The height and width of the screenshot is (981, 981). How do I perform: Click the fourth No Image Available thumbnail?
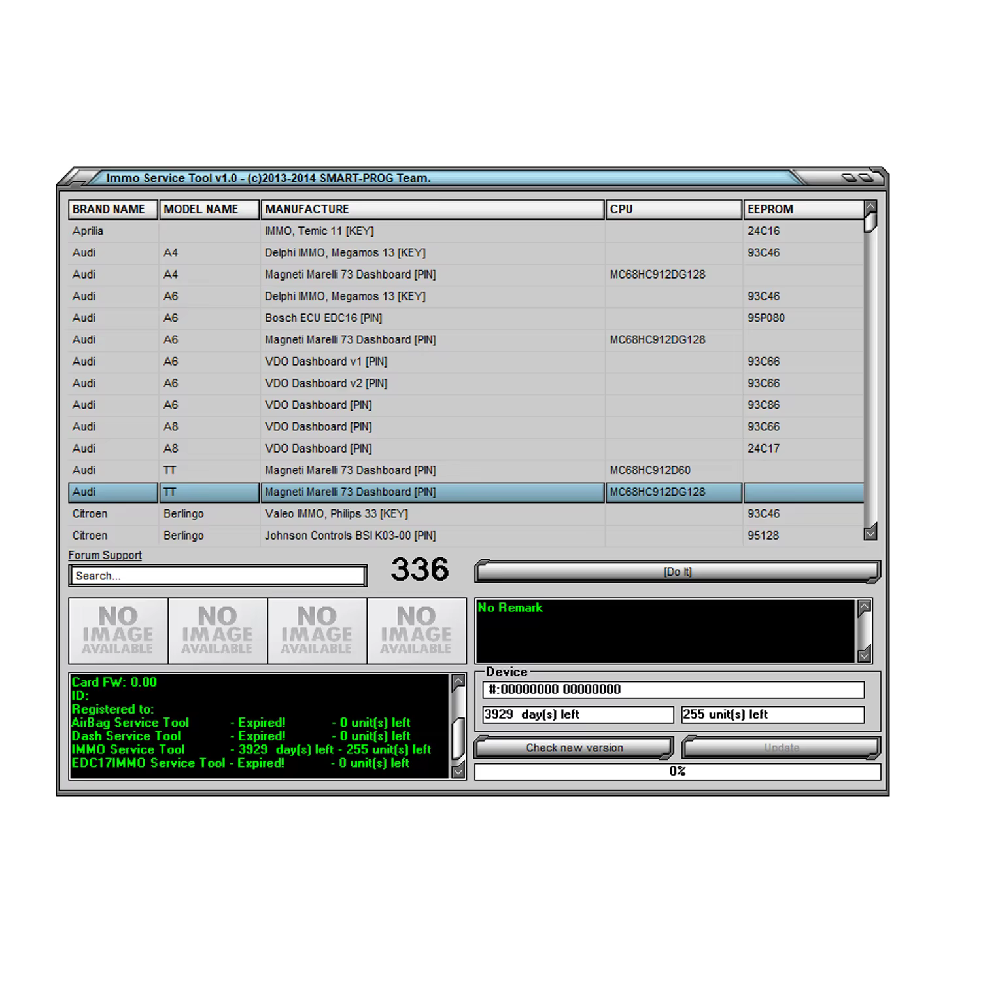pyautogui.click(x=417, y=631)
